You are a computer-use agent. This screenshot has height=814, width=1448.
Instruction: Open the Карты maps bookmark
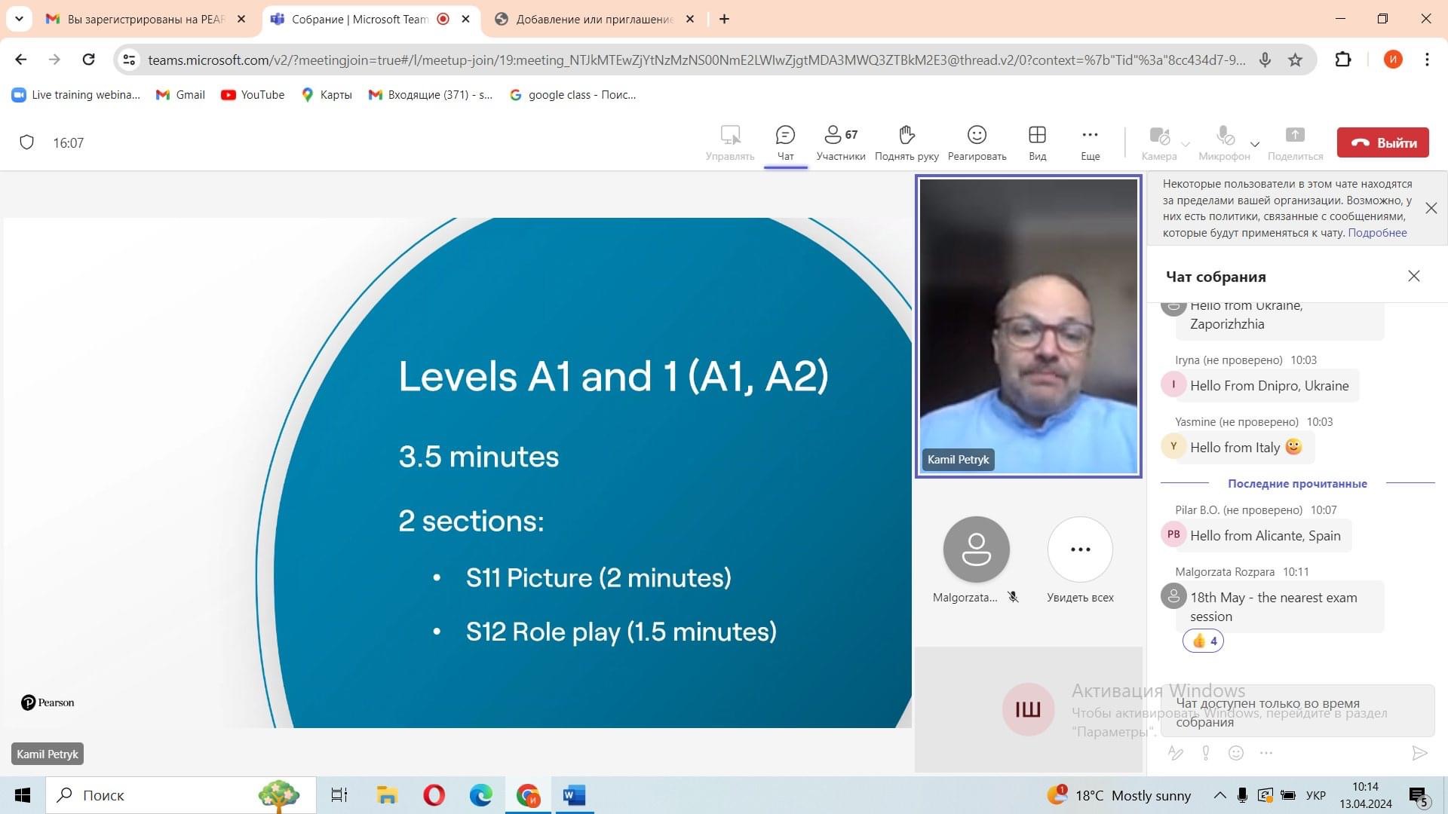(327, 95)
